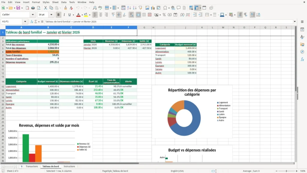307x173 pixels.
Task: Open the Select Function sum dropdown arrow
Action: coord(39,22)
